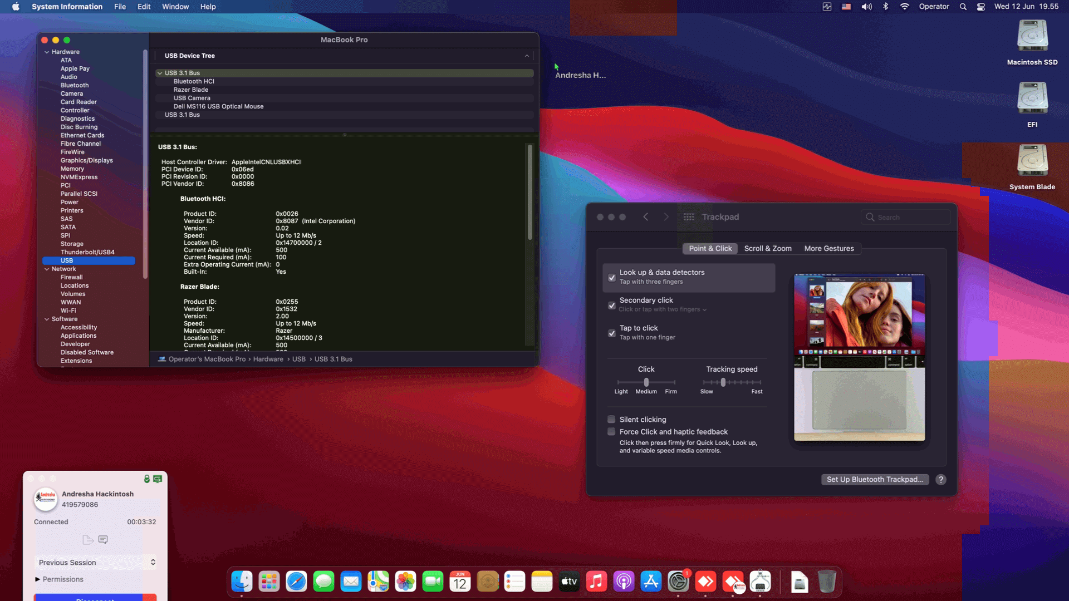Switch to More Gestures tab
This screenshot has width=1069, height=601.
pyautogui.click(x=828, y=249)
